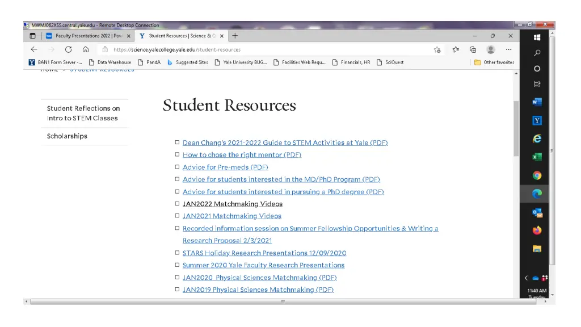Viewport: 581px width, 327px height.
Task: Open JAN2019 Physical Sciences Matchmaking PDF
Action: click(258, 290)
